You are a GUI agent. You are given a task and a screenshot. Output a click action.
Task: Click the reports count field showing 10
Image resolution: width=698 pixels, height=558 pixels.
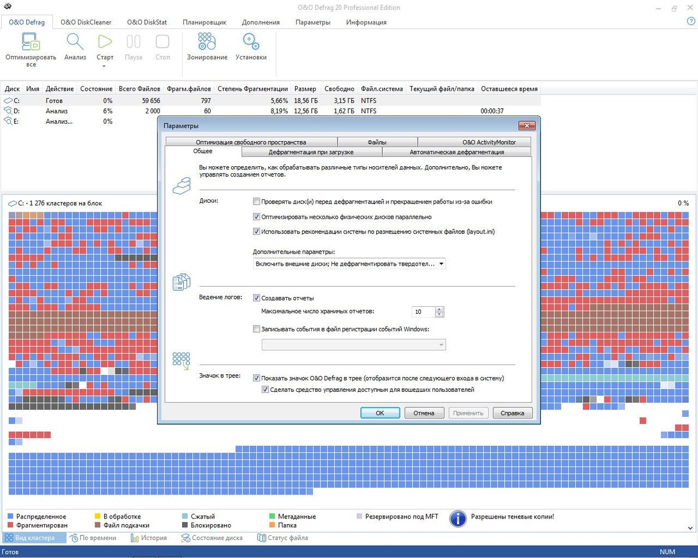pos(423,312)
